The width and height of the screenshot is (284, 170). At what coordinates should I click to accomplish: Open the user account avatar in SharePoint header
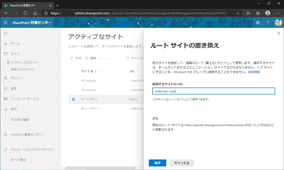tap(278, 23)
